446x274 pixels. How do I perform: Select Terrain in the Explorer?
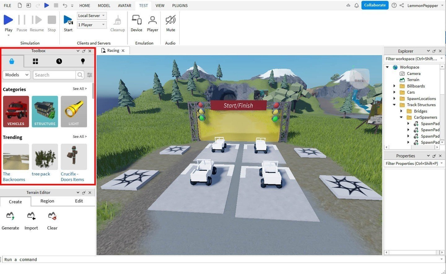[413, 80]
